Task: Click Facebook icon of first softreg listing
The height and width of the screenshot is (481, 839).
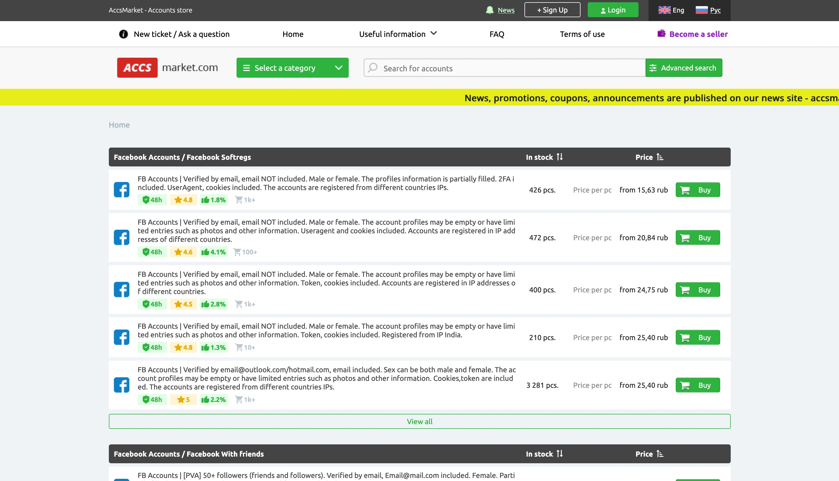Action: [122, 190]
